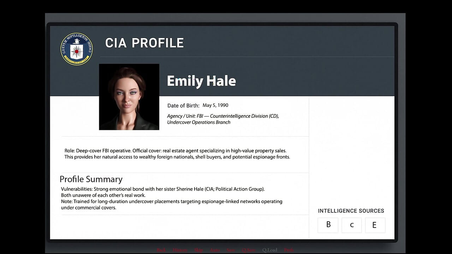Viewport: 452px width, 254px height.
Task: Click the CIA seal emblem
Action: click(77, 49)
